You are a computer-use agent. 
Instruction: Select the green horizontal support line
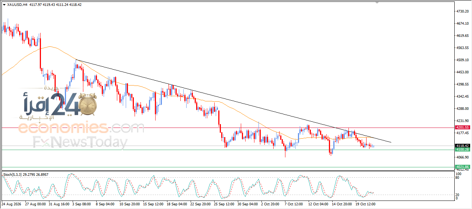pyautogui.click(x=228, y=150)
